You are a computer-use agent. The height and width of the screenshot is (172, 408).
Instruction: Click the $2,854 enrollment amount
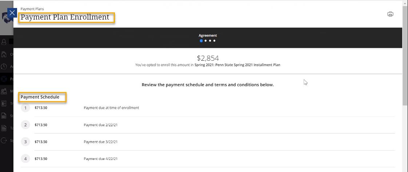208,58
